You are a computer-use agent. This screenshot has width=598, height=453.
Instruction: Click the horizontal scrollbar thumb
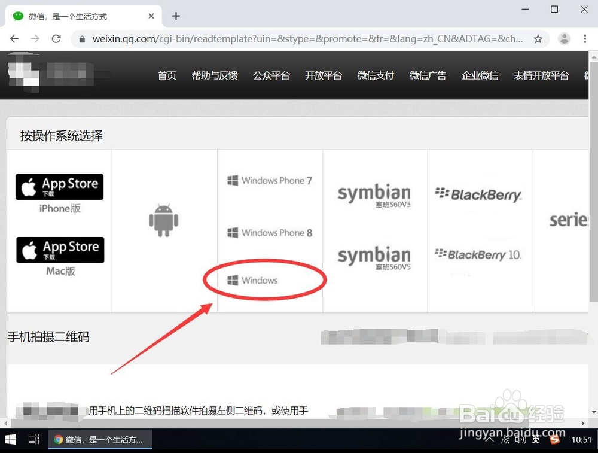point(269,423)
